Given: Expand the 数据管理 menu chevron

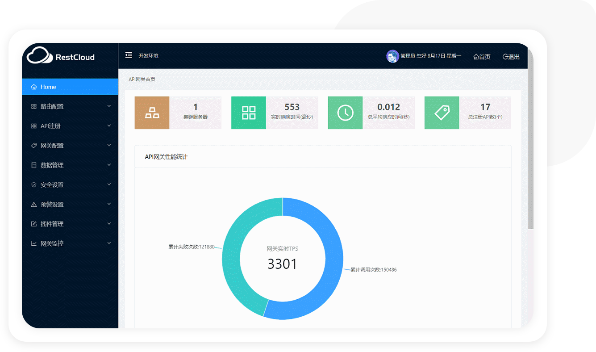Looking at the screenshot, I should pos(109,165).
